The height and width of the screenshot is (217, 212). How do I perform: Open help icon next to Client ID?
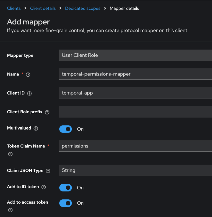(29, 94)
